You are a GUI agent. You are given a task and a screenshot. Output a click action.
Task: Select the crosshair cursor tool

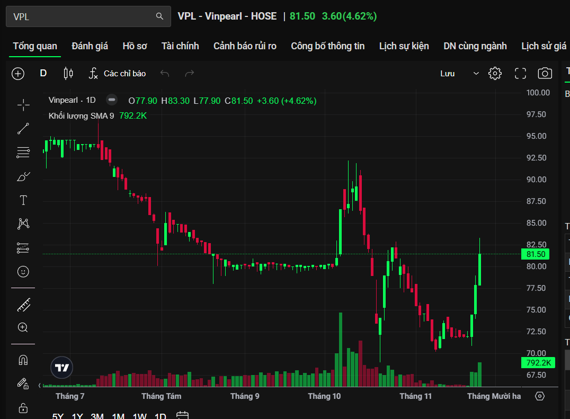click(23, 105)
